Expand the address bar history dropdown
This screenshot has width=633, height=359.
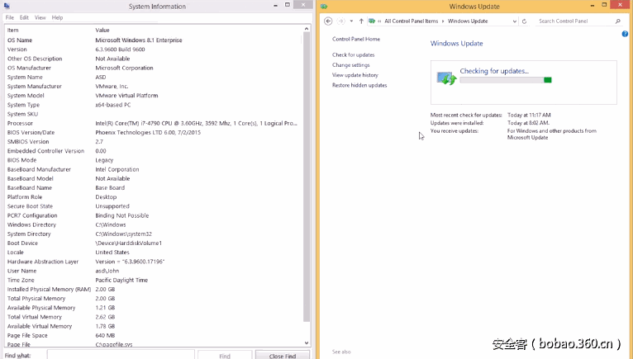coord(515,21)
